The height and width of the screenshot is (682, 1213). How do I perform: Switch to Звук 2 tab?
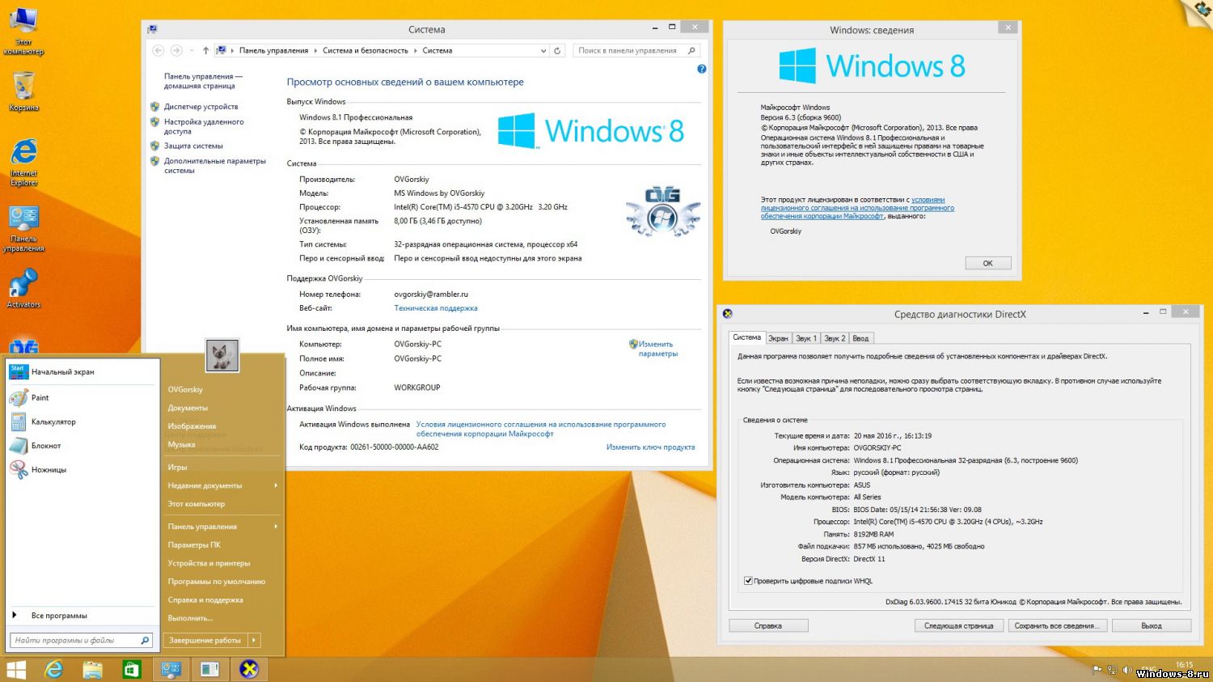coord(835,338)
